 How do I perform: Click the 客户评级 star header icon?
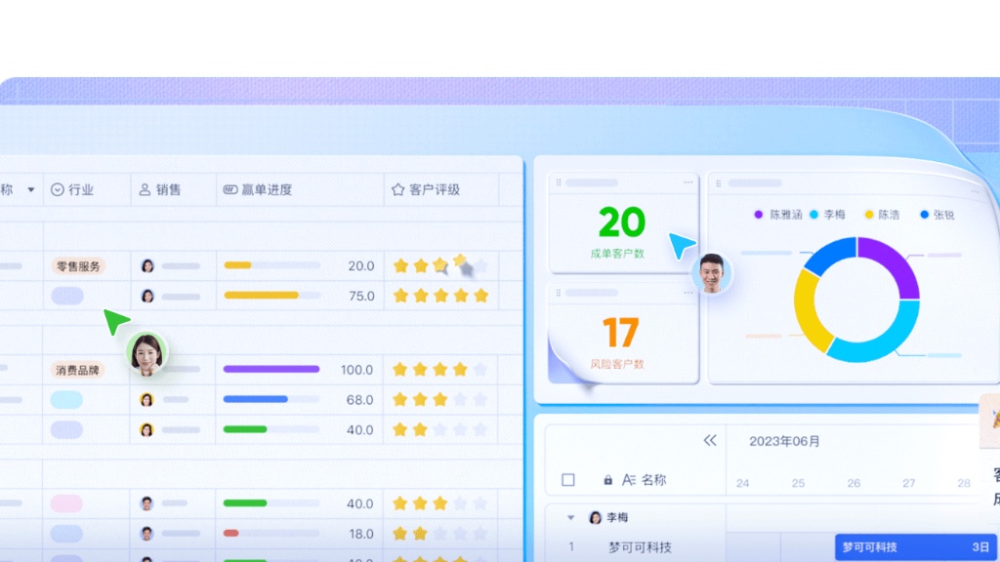click(397, 189)
